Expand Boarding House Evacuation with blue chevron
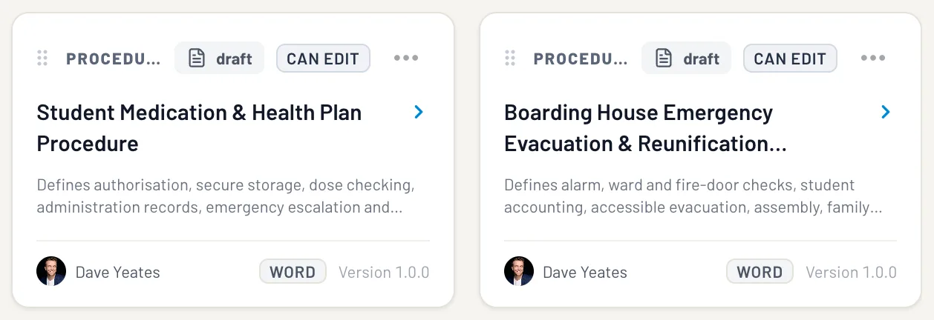The height and width of the screenshot is (320, 934). point(886,112)
